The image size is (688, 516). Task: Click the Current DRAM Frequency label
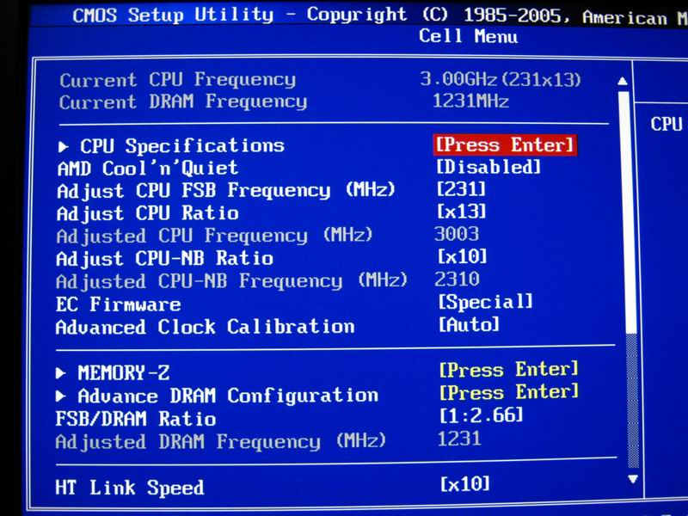click(x=183, y=102)
